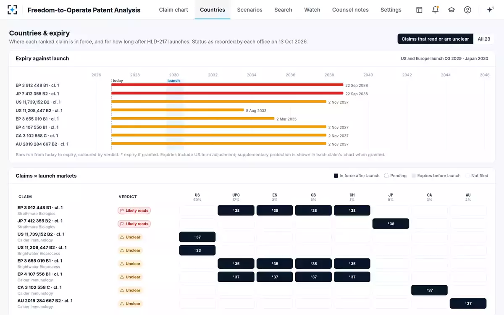
Task: Open claim EP 3 912 448 B1 row
Action: pyautogui.click(x=252, y=210)
